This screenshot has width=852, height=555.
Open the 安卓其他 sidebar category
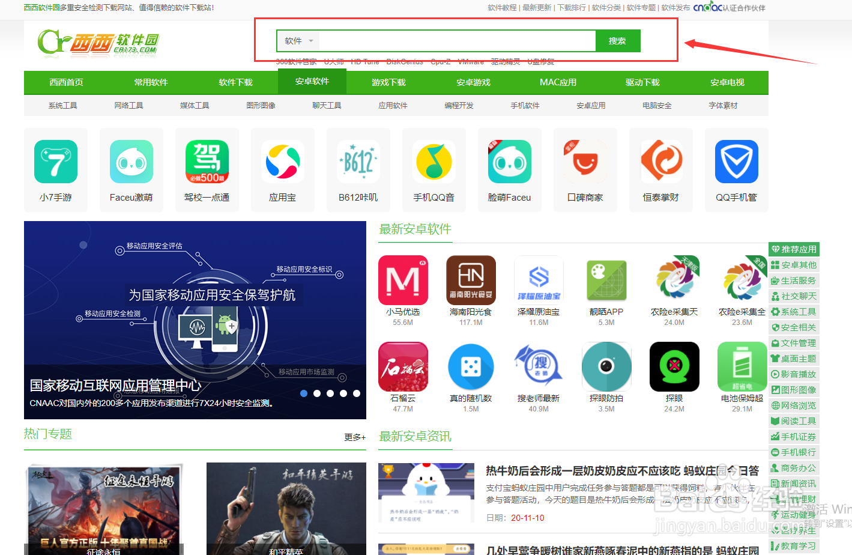click(x=794, y=265)
